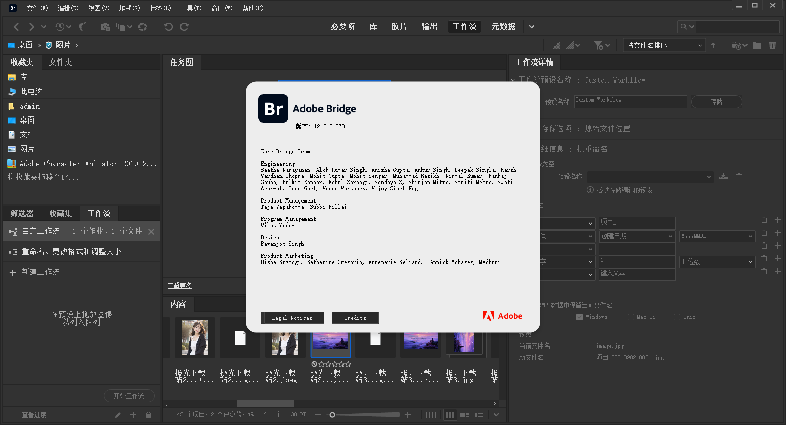
Task: Switch to details view icon
Action: coord(465,415)
